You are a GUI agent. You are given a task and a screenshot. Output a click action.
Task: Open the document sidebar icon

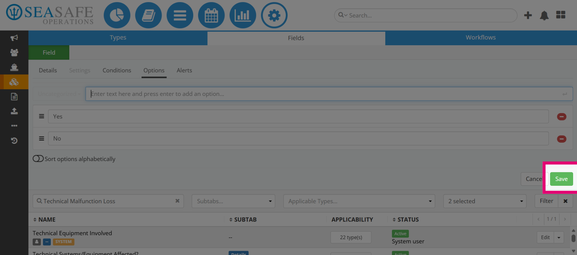click(x=14, y=96)
